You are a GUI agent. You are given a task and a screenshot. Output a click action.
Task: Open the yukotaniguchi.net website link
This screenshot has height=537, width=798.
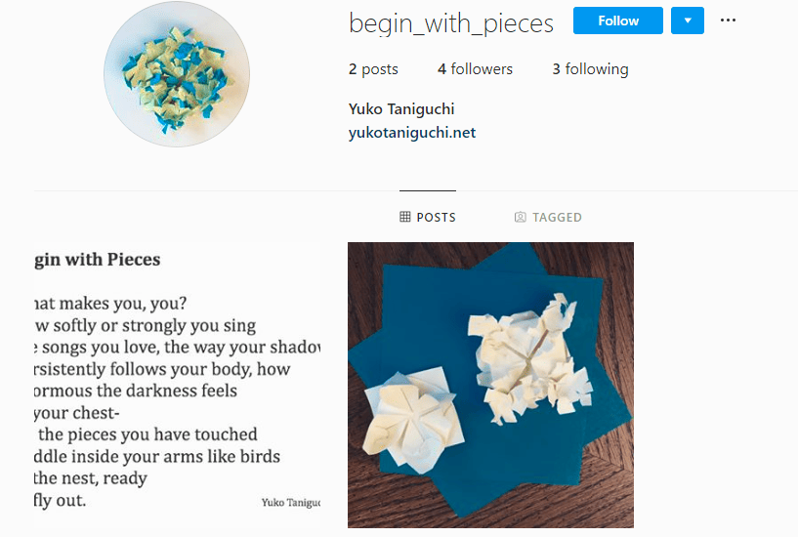pos(412,133)
